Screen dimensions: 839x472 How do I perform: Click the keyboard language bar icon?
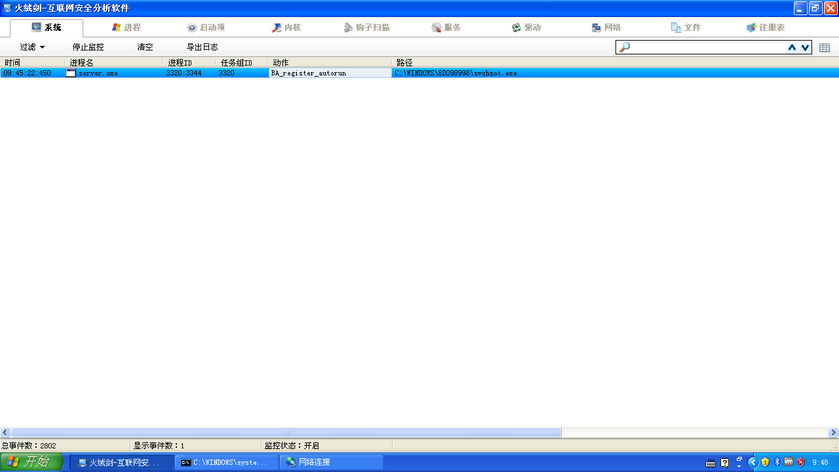(711, 463)
